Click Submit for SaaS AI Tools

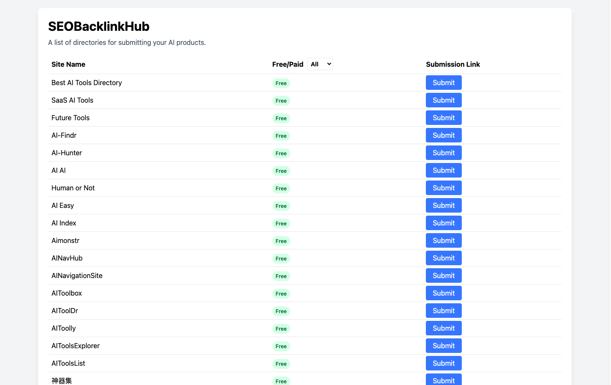tap(443, 100)
